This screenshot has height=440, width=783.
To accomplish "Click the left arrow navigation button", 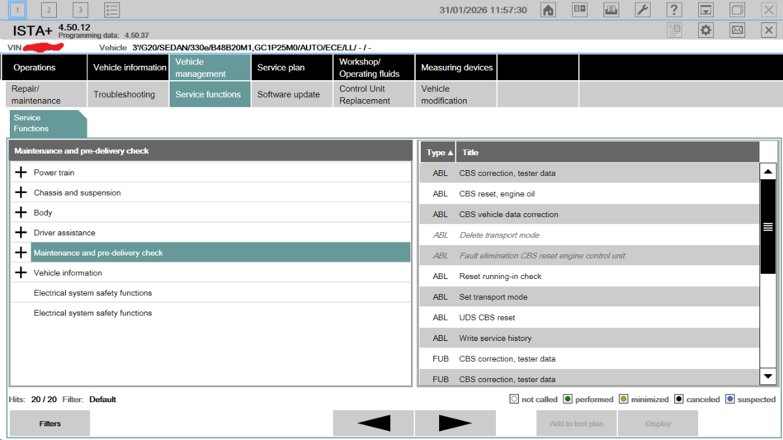I will click(373, 423).
